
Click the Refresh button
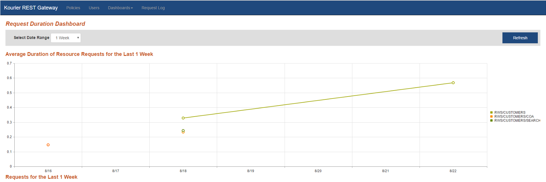point(520,38)
